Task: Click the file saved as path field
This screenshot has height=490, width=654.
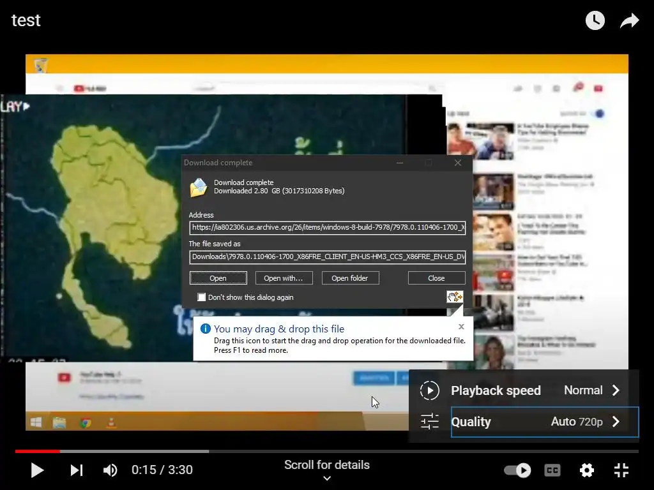Action: click(x=328, y=256)
